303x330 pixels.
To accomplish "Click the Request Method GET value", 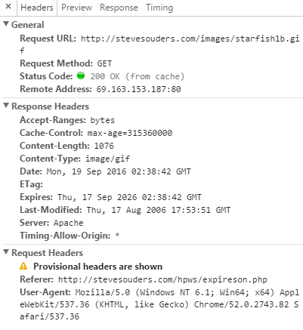I will [x=104, y=63].
